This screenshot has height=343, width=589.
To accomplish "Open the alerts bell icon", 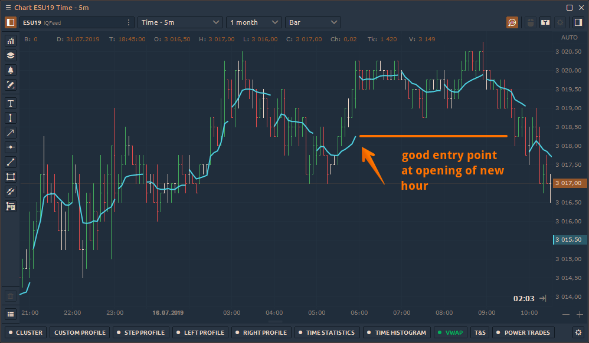I will (11, 70).
